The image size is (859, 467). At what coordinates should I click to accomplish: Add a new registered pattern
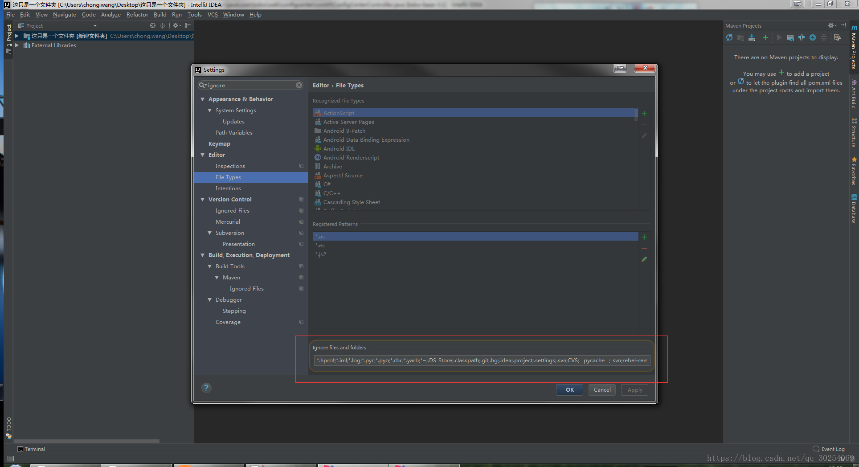644,237
